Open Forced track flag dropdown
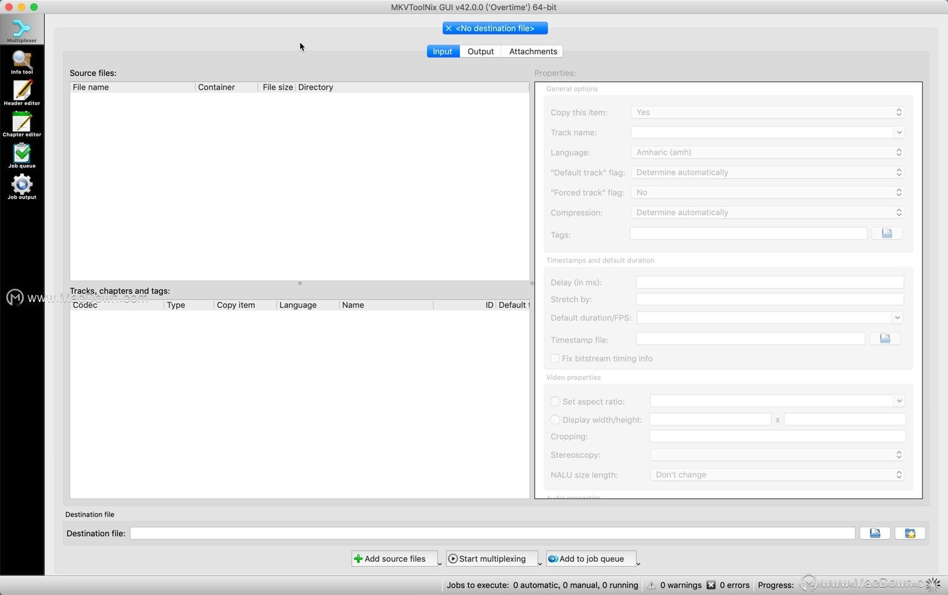Viewport: 948px width, 595px height. [x=768, y=192]
